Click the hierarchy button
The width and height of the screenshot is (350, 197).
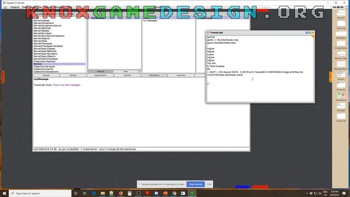(181, 76)
